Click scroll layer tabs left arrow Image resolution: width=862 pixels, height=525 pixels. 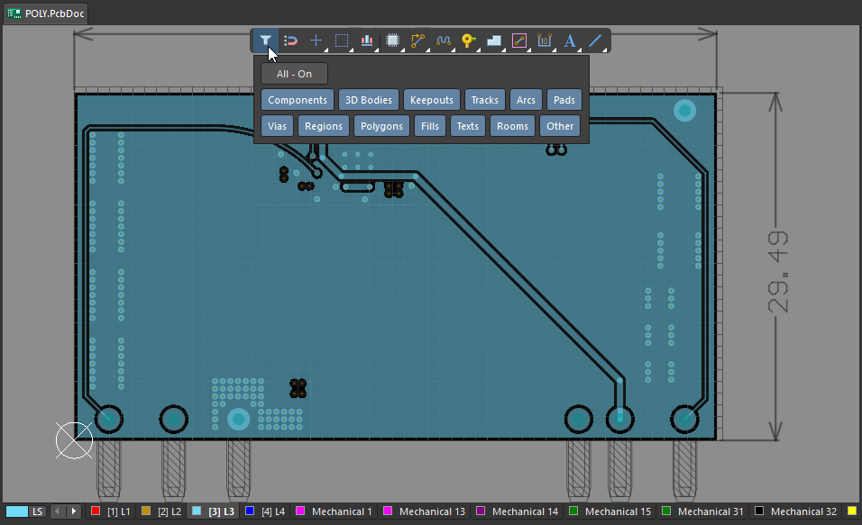coord(57,511)
